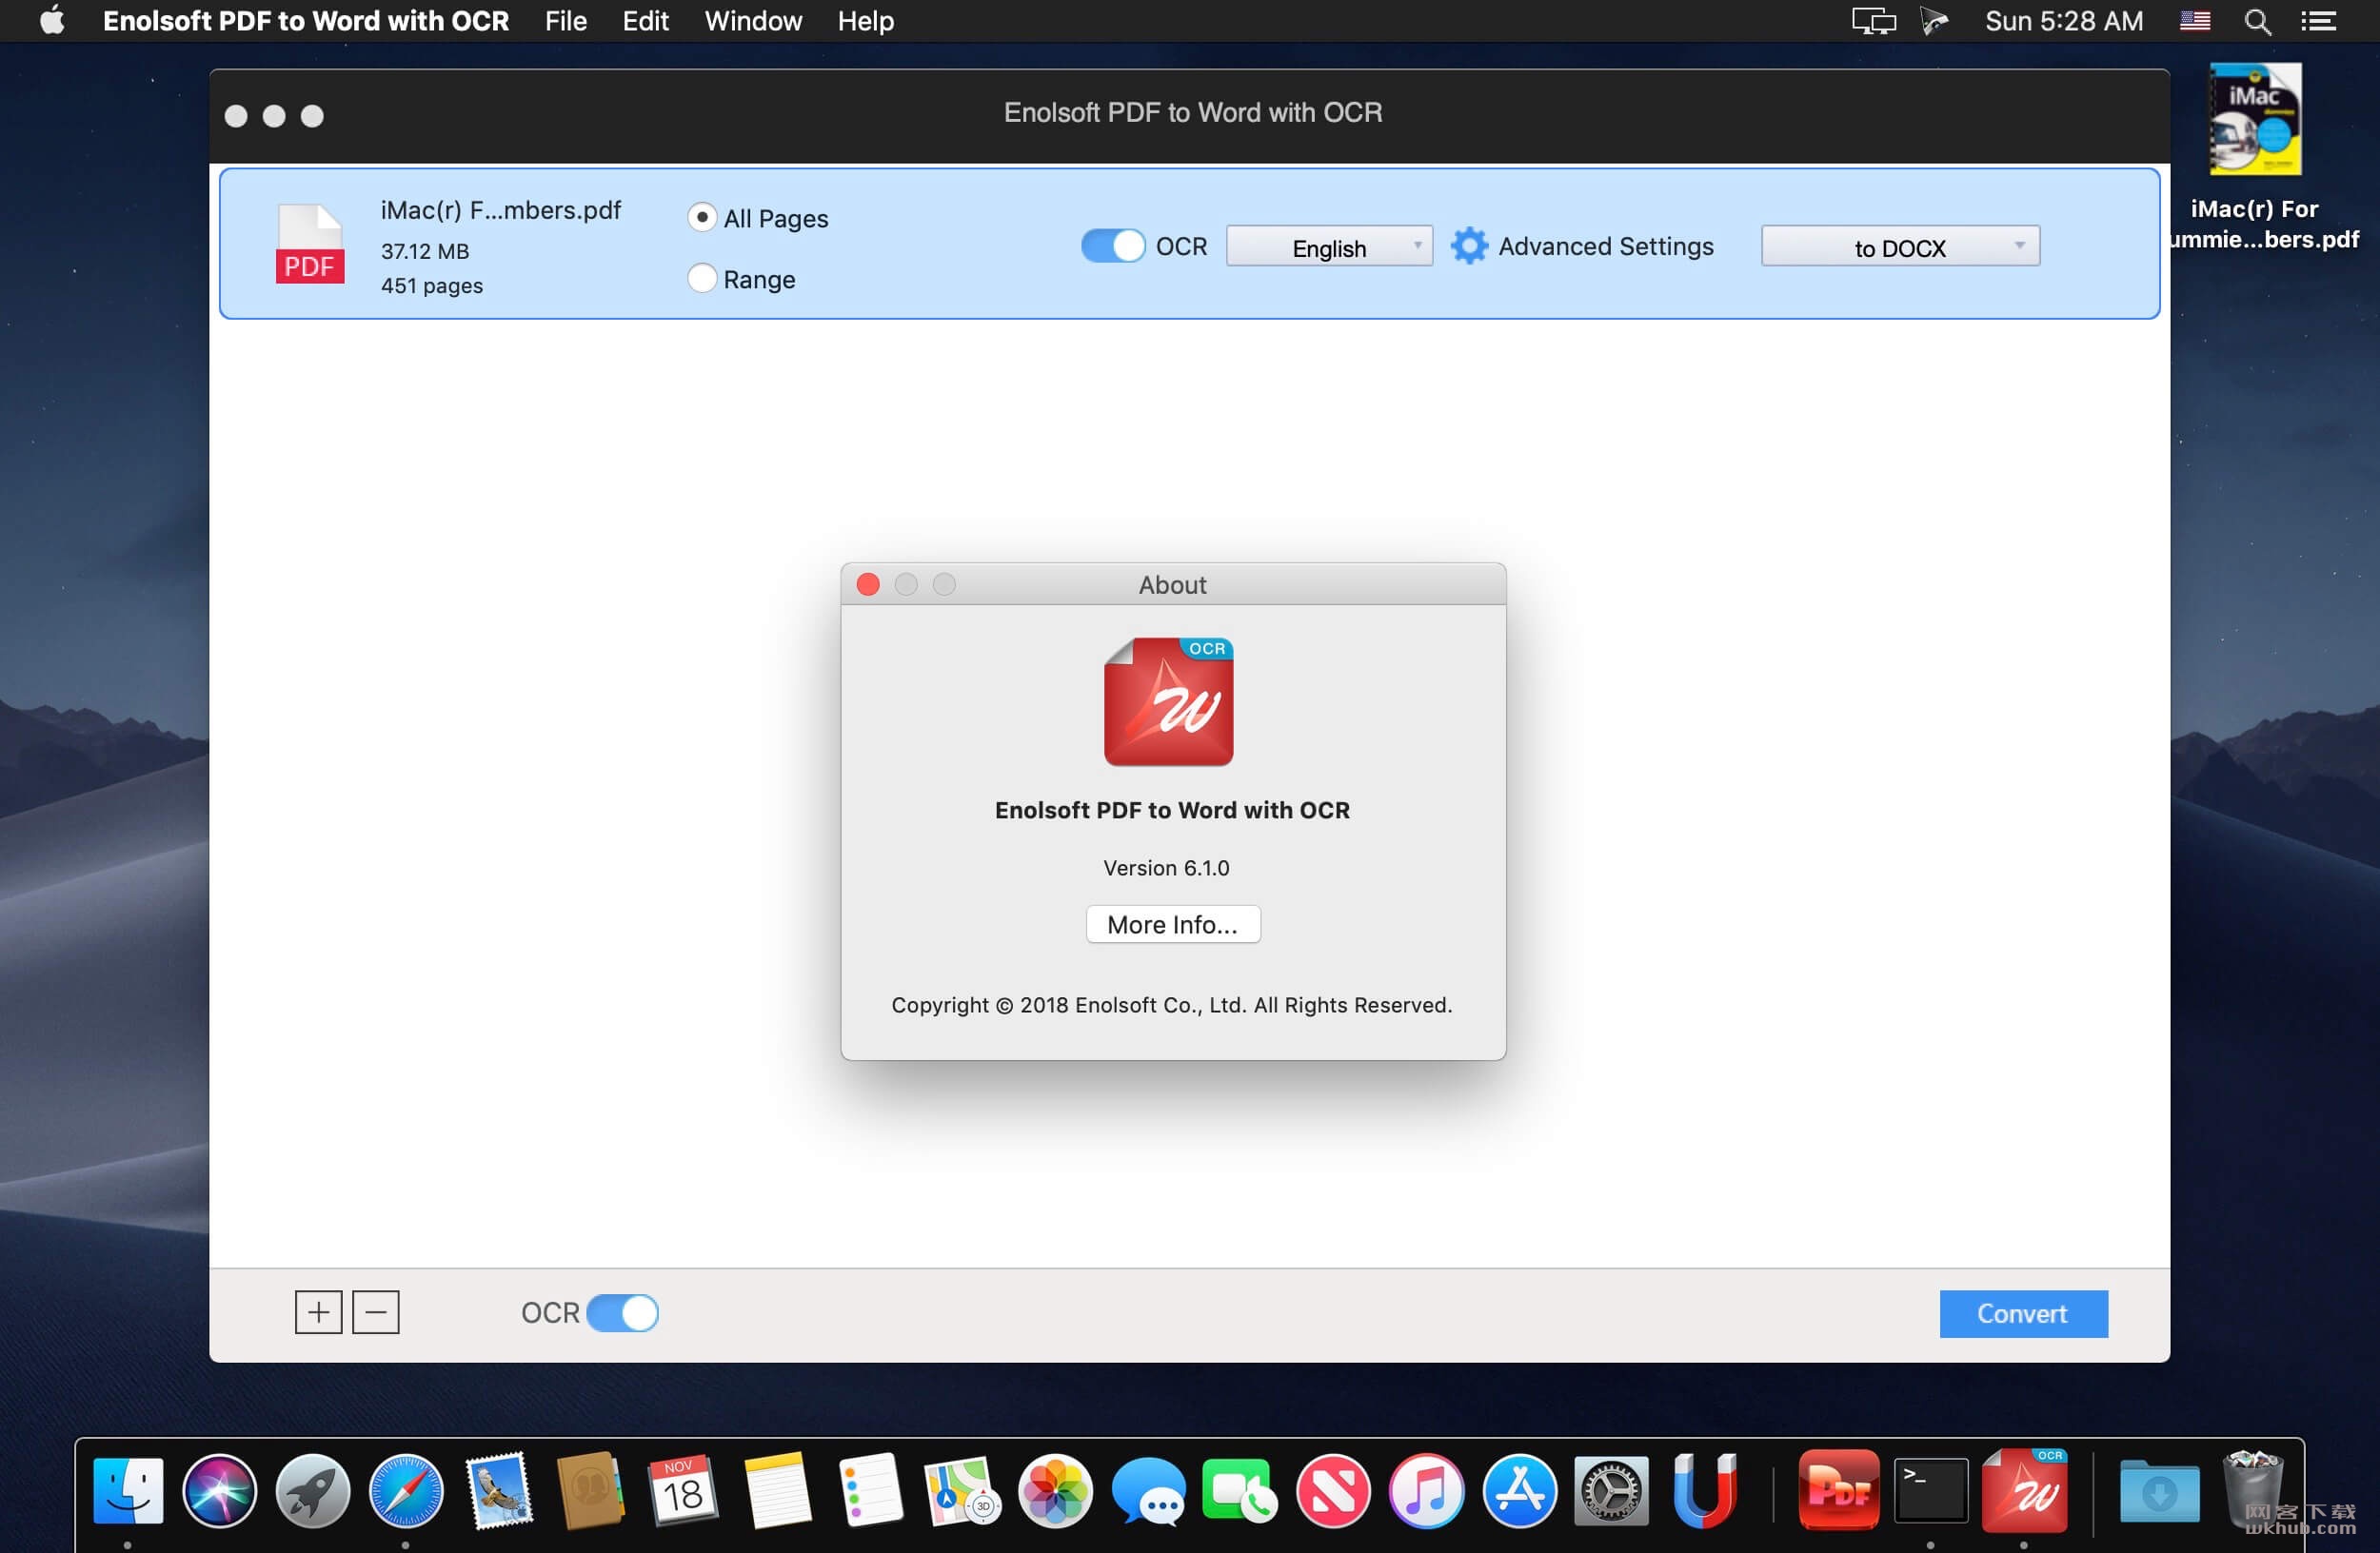Open the Apple menu
The image size is (2380, 1553).
point(52,21)
